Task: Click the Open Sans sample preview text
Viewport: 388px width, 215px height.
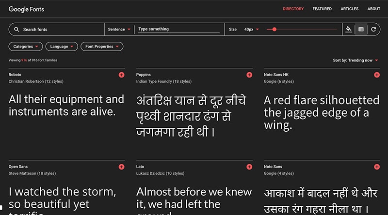Action: pyautogui.click(x=63, y=200)
